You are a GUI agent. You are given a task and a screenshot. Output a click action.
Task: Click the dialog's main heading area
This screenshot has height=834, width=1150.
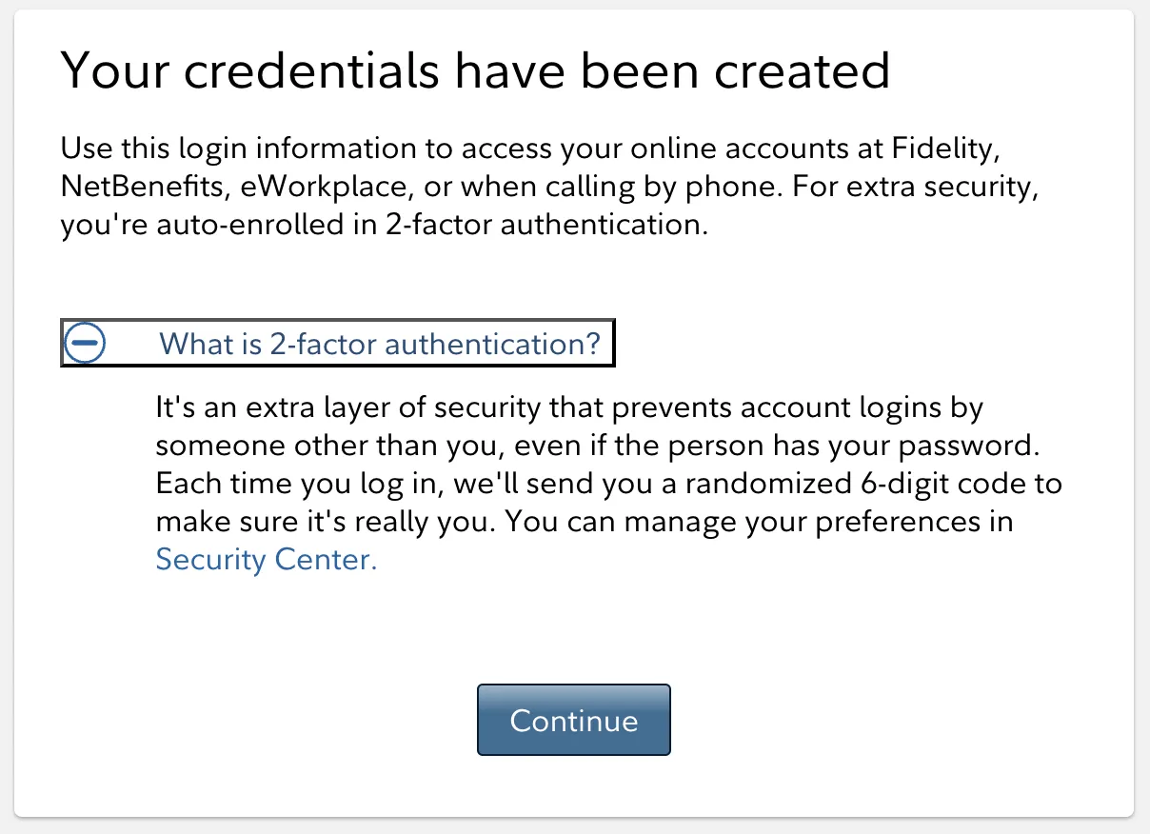click(x=476, y=70)
